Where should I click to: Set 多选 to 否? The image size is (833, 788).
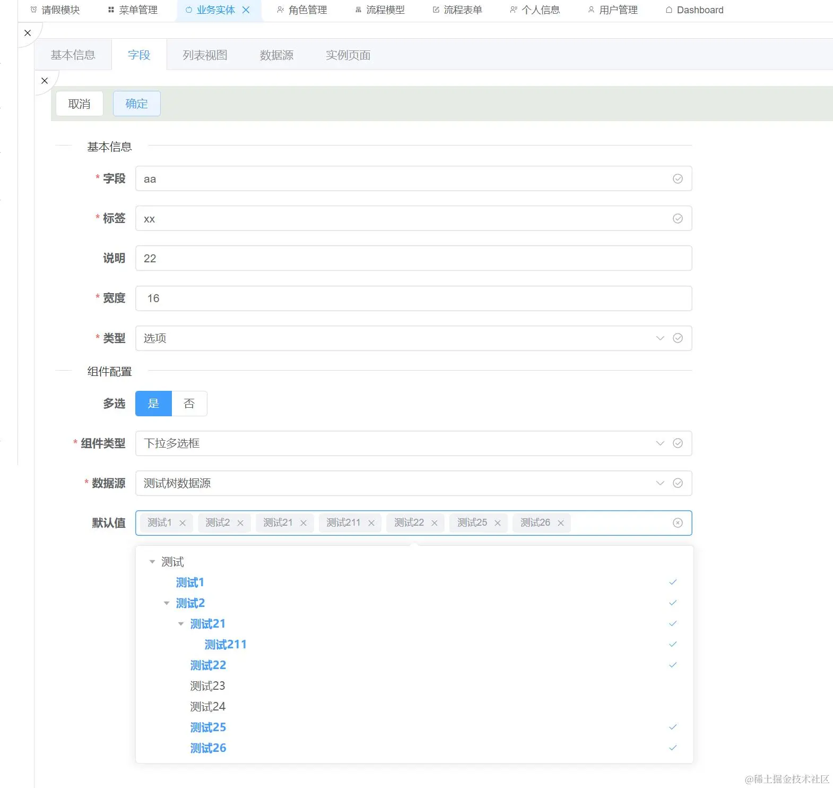(189, 404)
